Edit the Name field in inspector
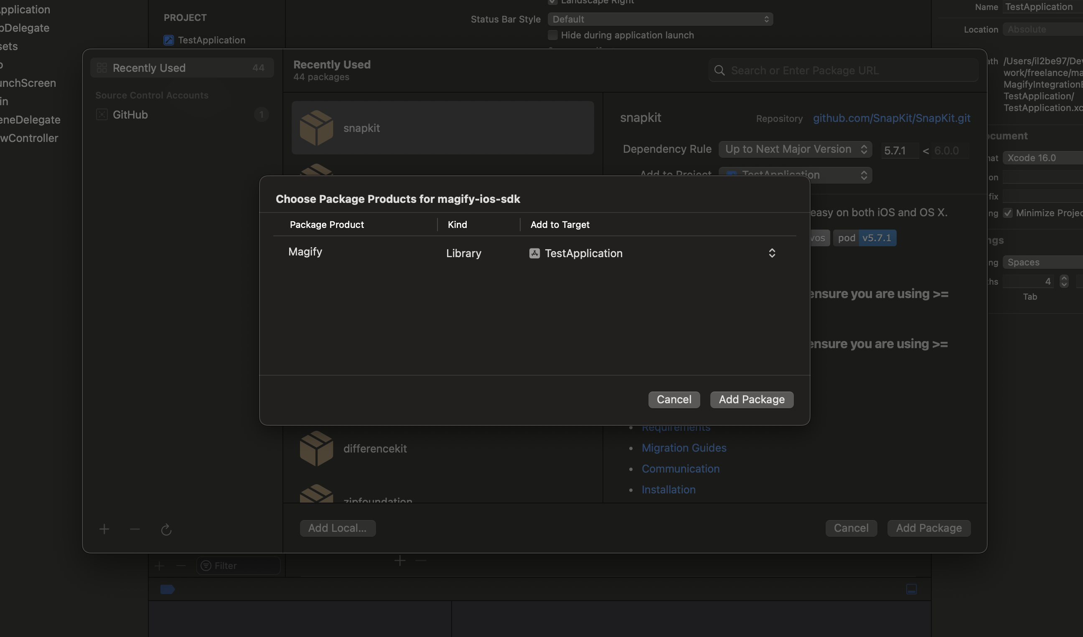This screenshot has width=1083, height=637. point(1042,7)
